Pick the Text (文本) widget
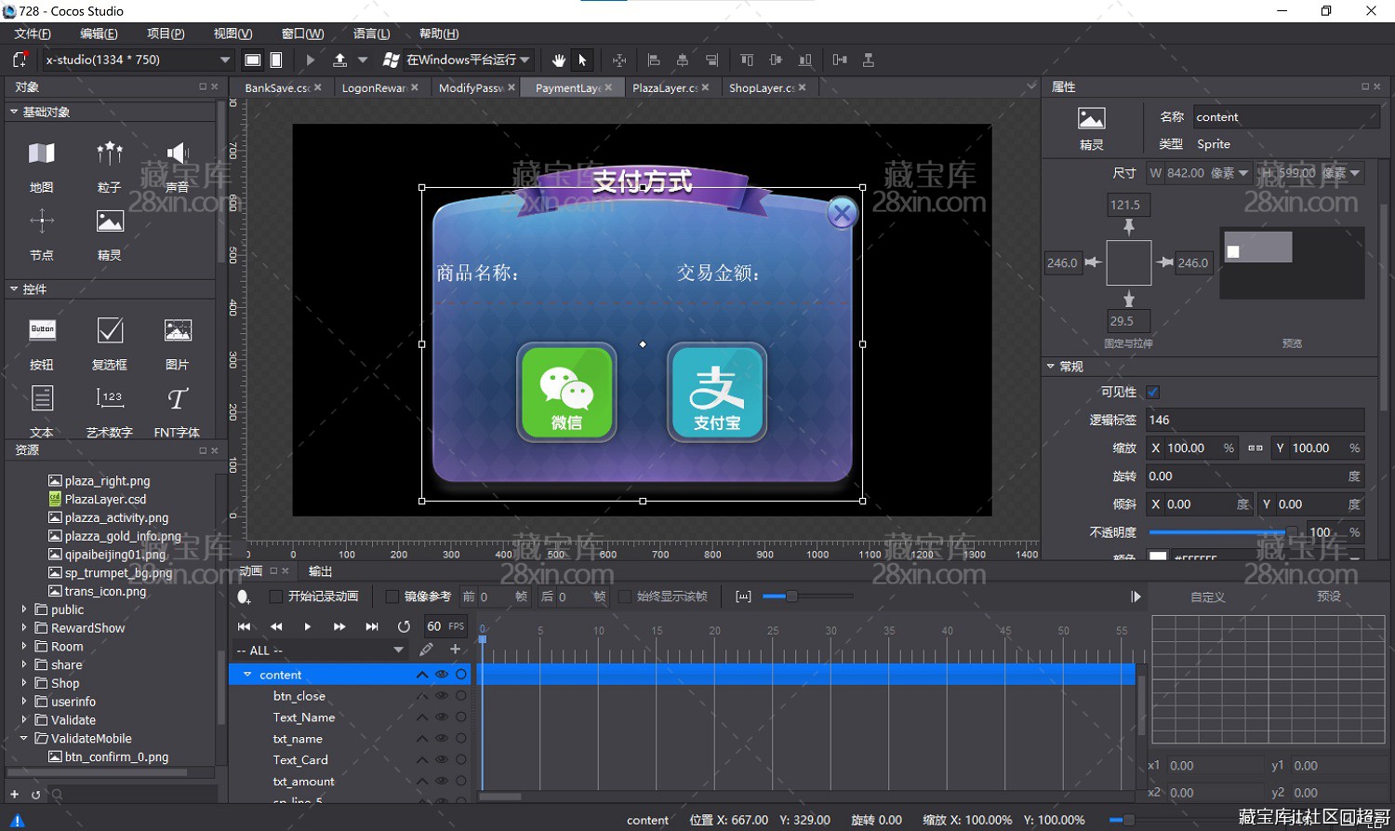This screenshot has height=831, width=1395. click(42, 411)
